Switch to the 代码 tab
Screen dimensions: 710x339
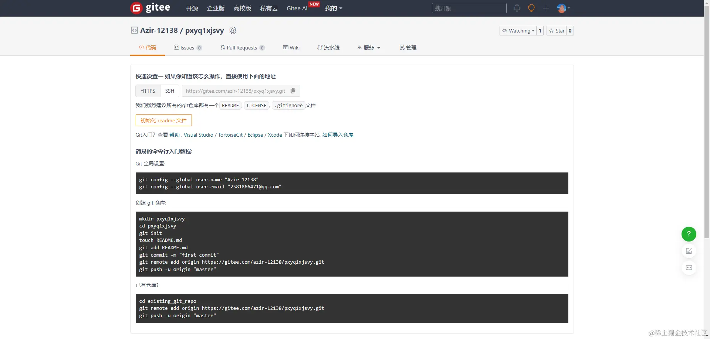147,48
